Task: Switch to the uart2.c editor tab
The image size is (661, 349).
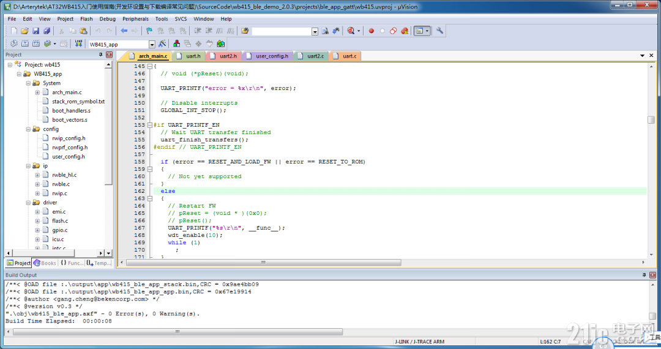Action: tap(311, 56)
